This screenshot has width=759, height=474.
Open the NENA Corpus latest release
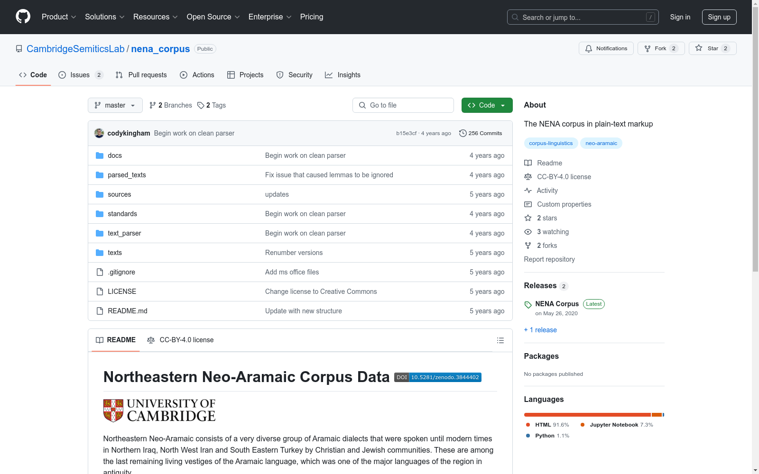point(557,304)
